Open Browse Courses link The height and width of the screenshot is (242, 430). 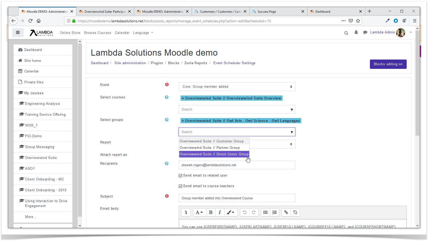coord(98,33)
